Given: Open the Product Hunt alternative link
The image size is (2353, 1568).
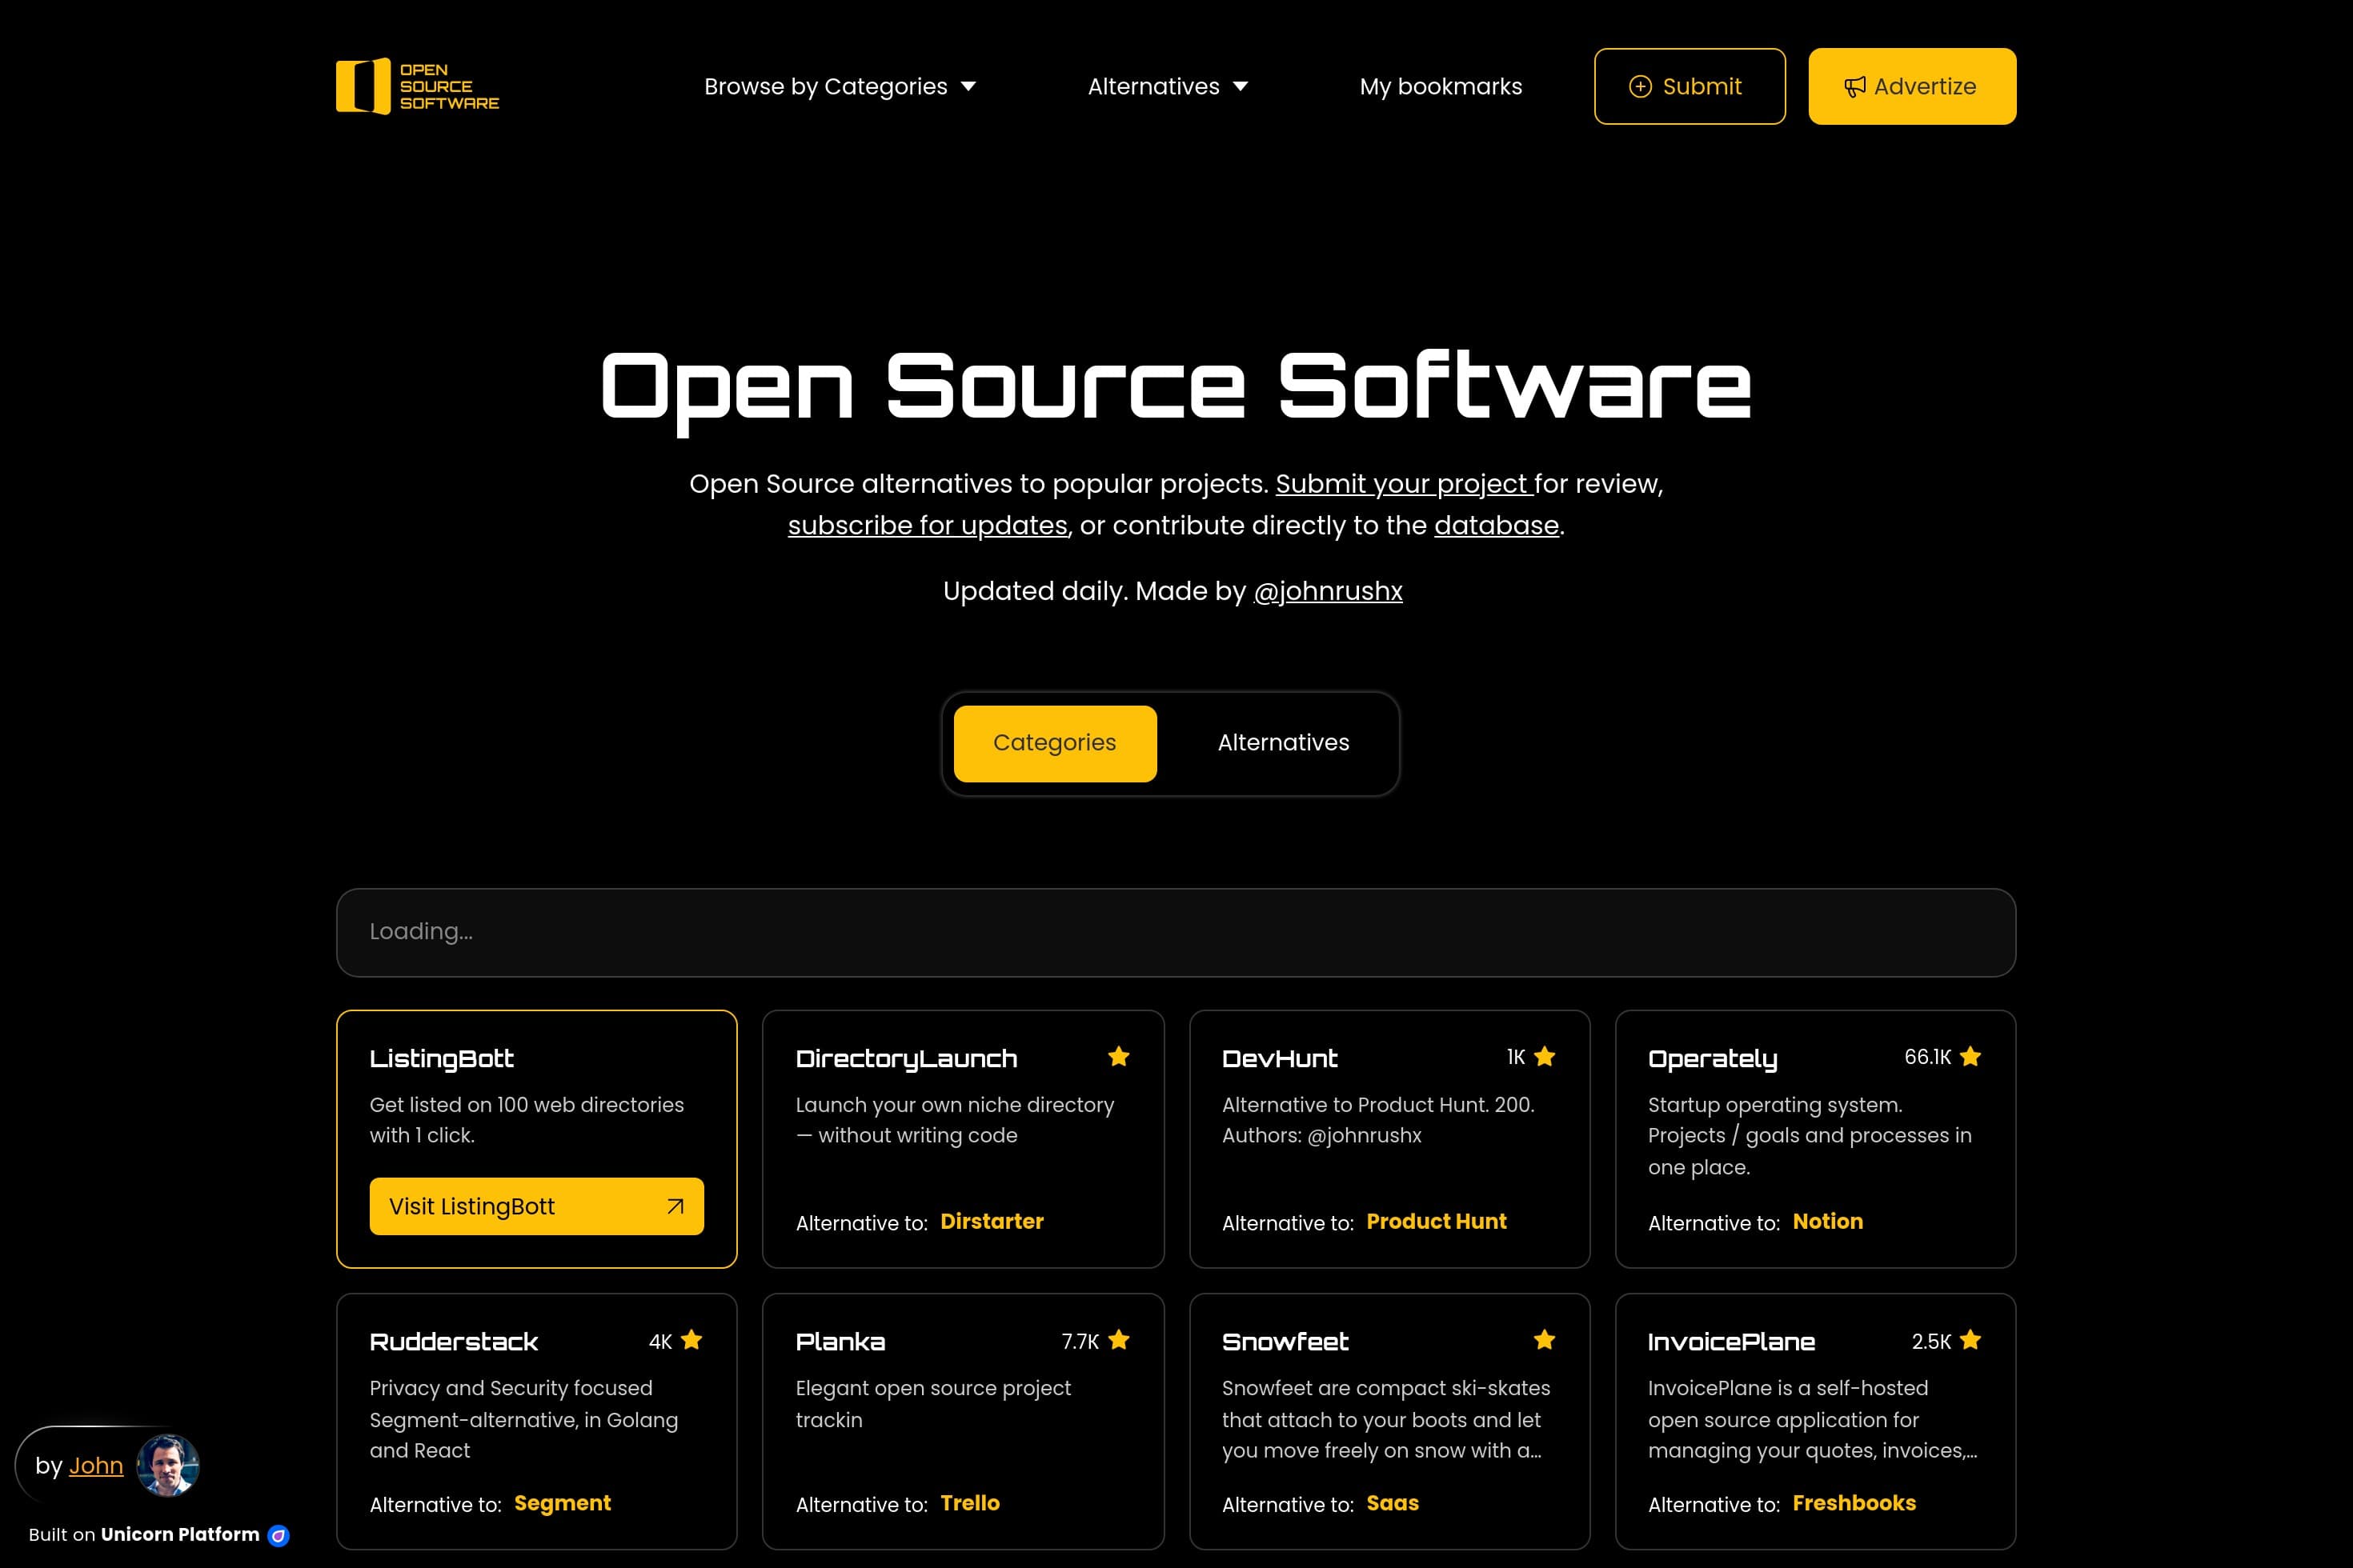Looking at the screenshot, I should (1436, 1221).
